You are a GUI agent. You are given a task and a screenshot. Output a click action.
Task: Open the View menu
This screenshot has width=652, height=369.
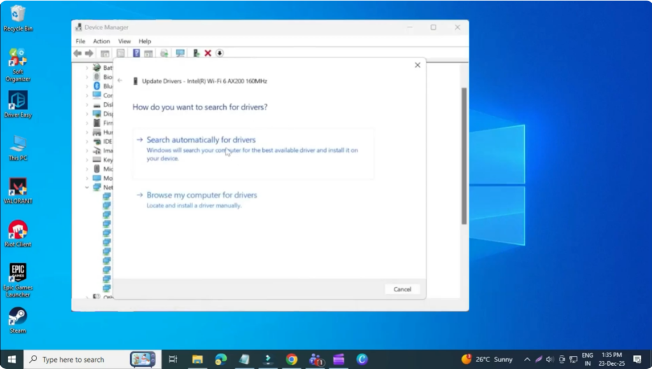(x=124, y=41)
